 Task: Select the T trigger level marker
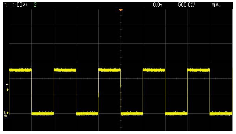tap(7, 88)
